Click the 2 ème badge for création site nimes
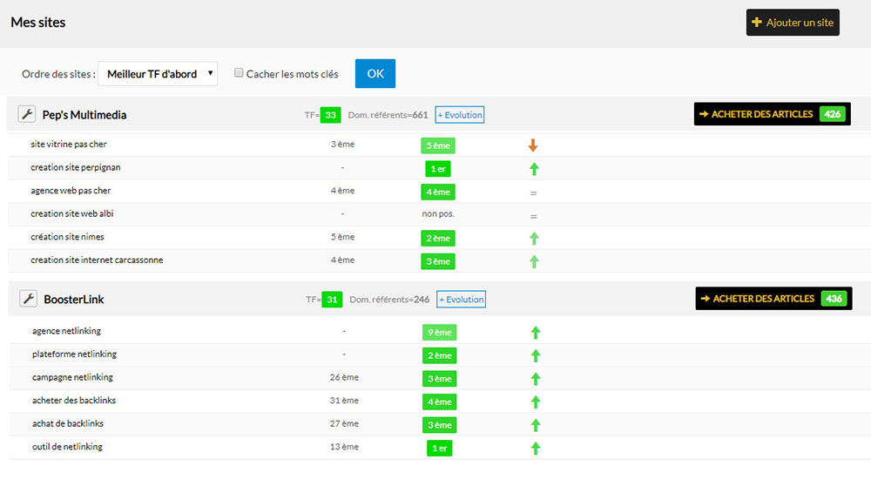Screen dimensions: 871x493 coord(438,239)
